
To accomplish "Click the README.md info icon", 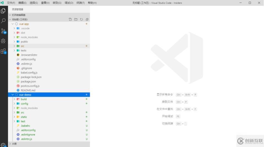I will click(18, 90).
